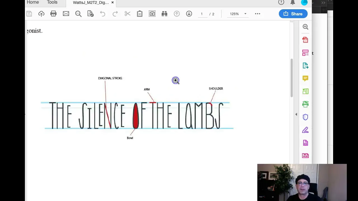Image resolution: width=358 pixels, height=201 pixels.
Task: Send file by email icon
Action: click(x=66, y=14)
